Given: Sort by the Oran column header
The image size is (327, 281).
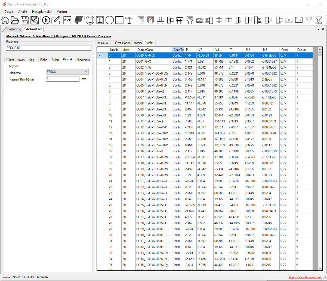Looking at the screenshot, I should [287, 50].
